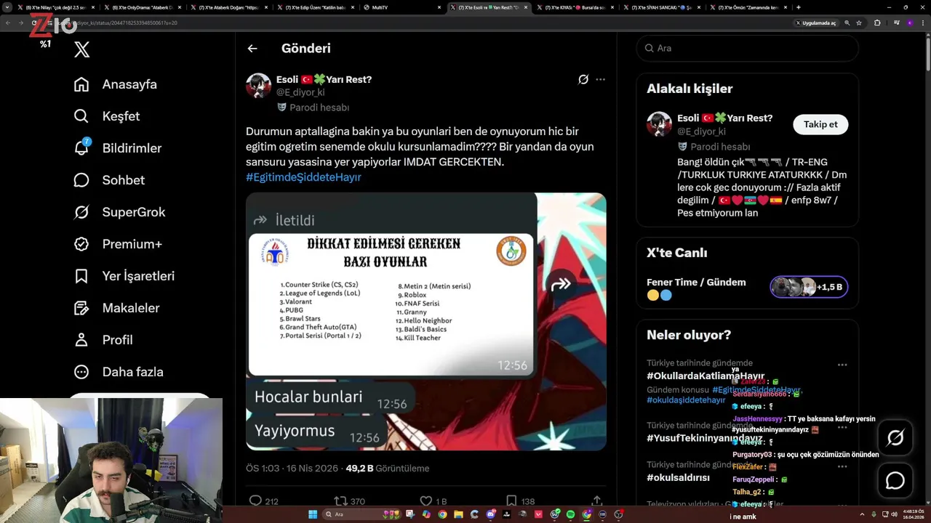Open Sohbet chat page
931x523 pixels.
110,180
